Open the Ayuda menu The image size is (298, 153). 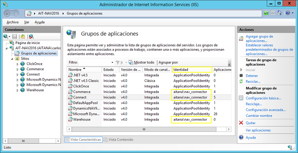click(40, 22)
